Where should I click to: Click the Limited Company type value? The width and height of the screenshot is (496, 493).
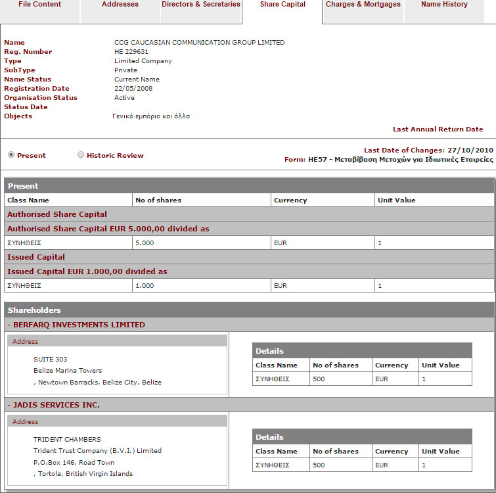click(143, 60)
